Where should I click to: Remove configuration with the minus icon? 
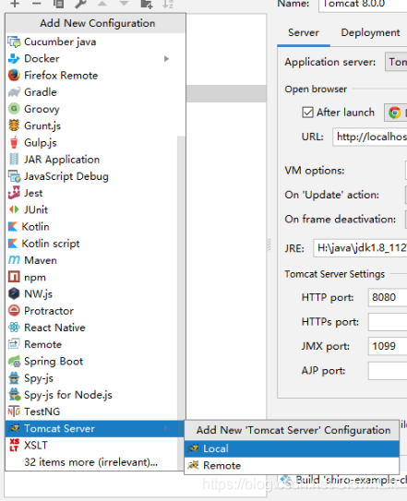36,4
